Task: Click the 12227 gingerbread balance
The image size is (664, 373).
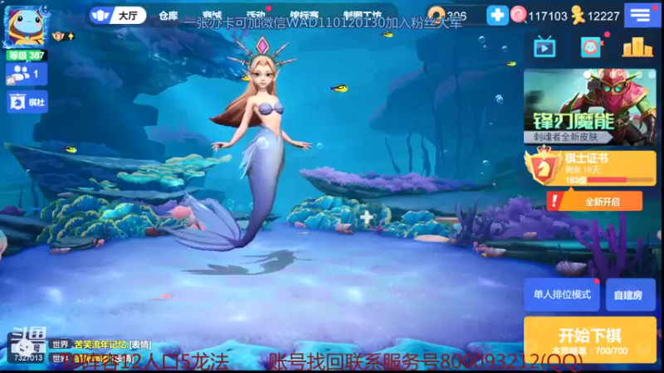Action: click(x=603, y=16)
